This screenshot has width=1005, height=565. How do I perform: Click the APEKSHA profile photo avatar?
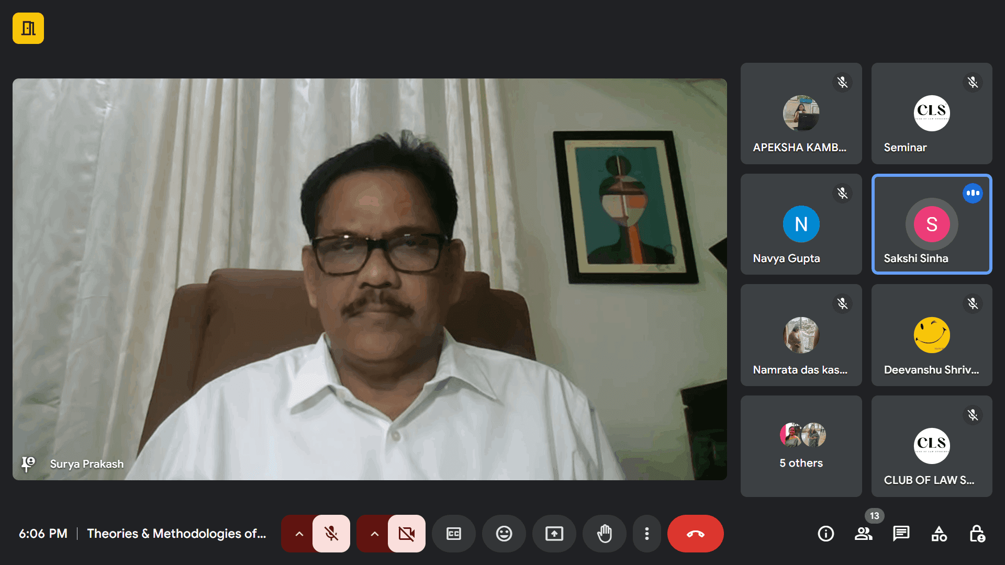tap(801, 113)
